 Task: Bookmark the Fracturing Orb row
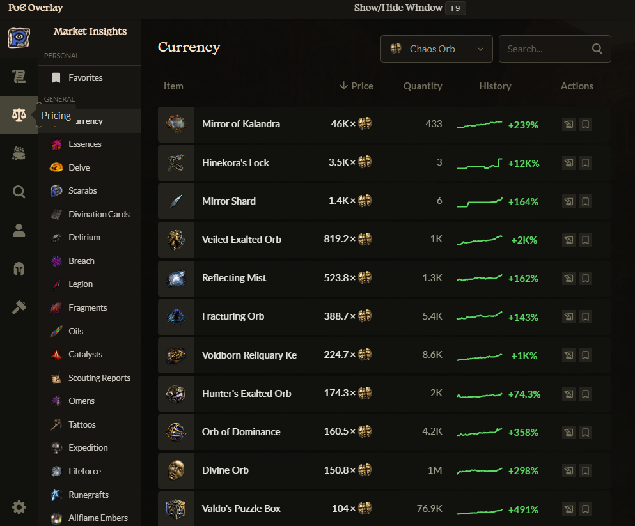(585, 317)
